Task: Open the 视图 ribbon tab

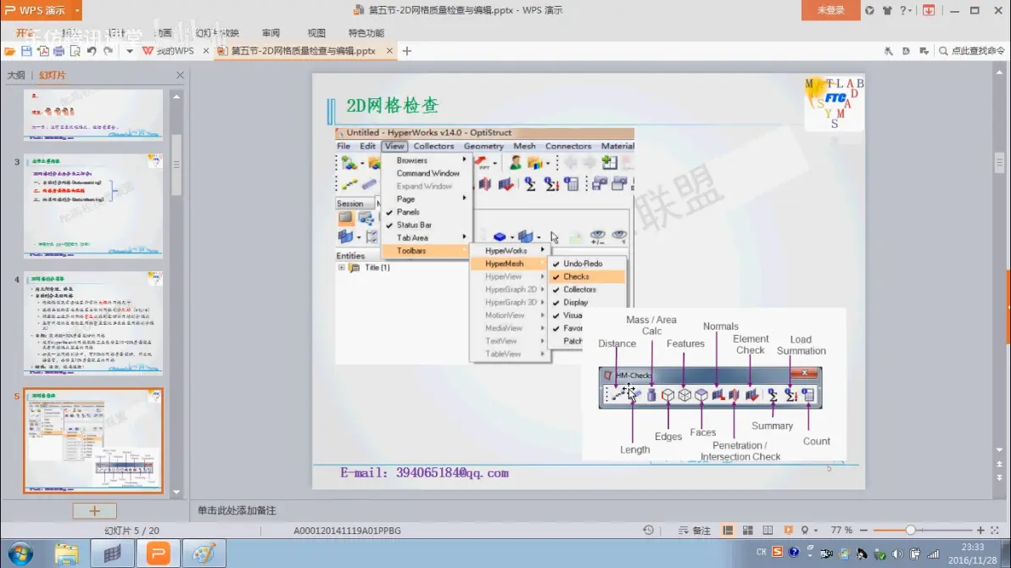Action: [316, 33]
